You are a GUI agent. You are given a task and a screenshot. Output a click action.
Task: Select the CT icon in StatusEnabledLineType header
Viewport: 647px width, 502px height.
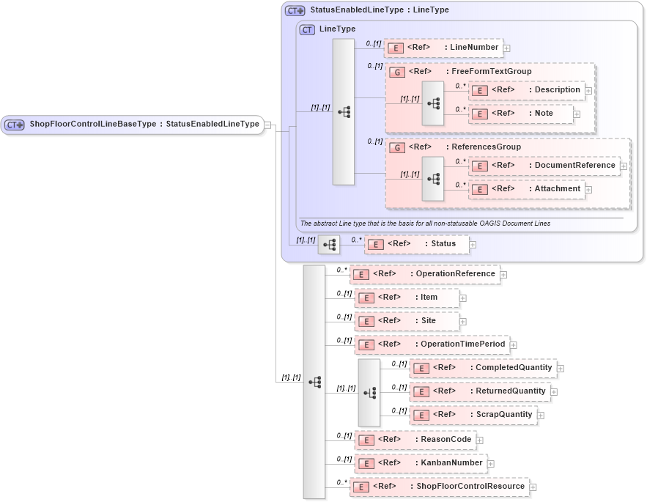(293, 10)
